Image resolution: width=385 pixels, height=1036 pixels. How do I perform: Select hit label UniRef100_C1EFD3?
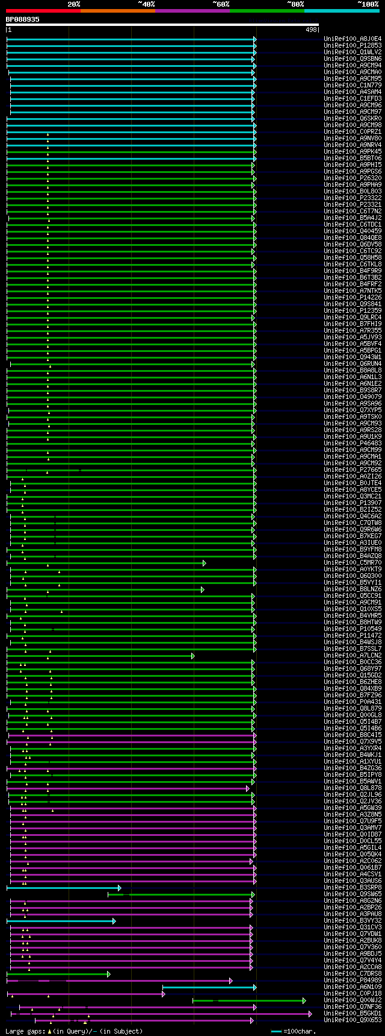353,98
